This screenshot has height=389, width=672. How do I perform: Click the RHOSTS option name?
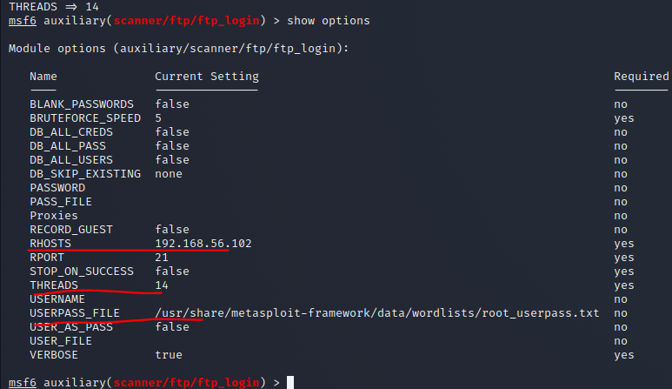[x=50, y=244]
